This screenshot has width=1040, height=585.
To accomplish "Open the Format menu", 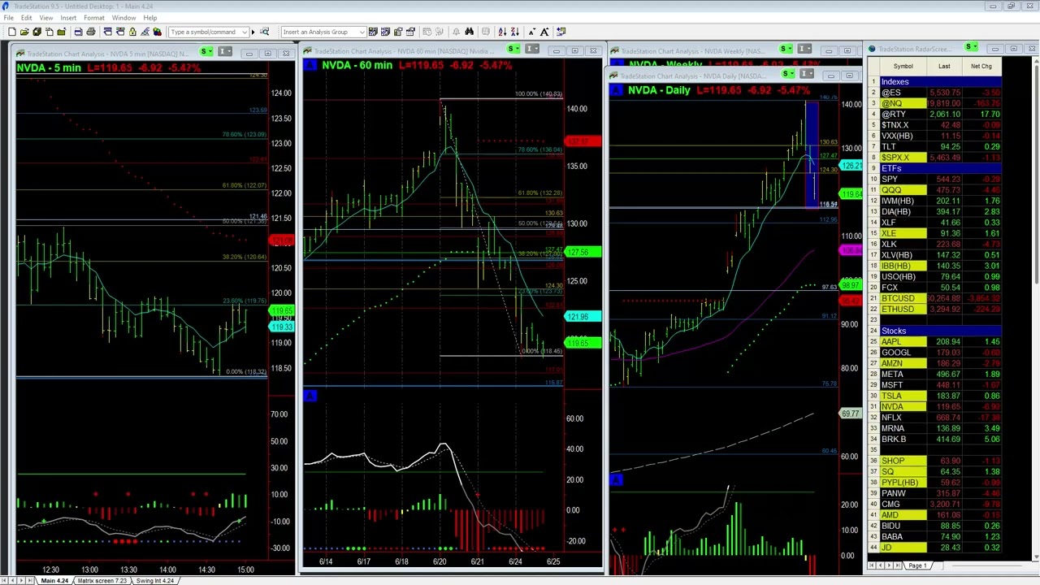I will (x=93, y=17).
